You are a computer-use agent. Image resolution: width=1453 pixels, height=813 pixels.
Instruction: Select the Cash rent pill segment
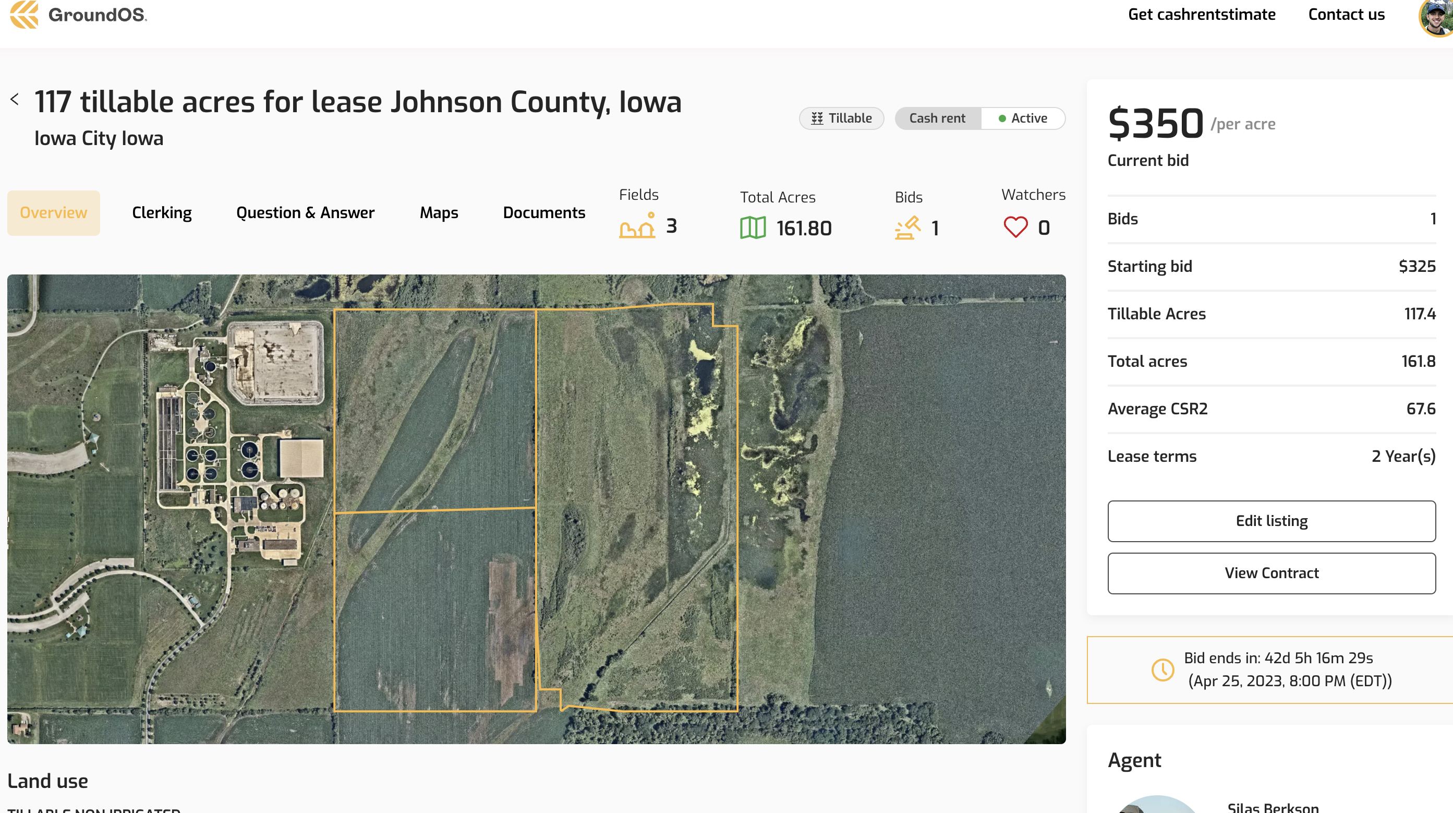coord(937,118)
